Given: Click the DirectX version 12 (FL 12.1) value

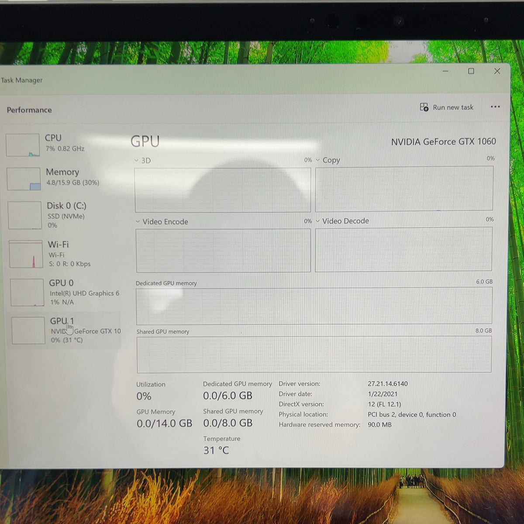Looking at the screenshot, I should coord(384,404).
